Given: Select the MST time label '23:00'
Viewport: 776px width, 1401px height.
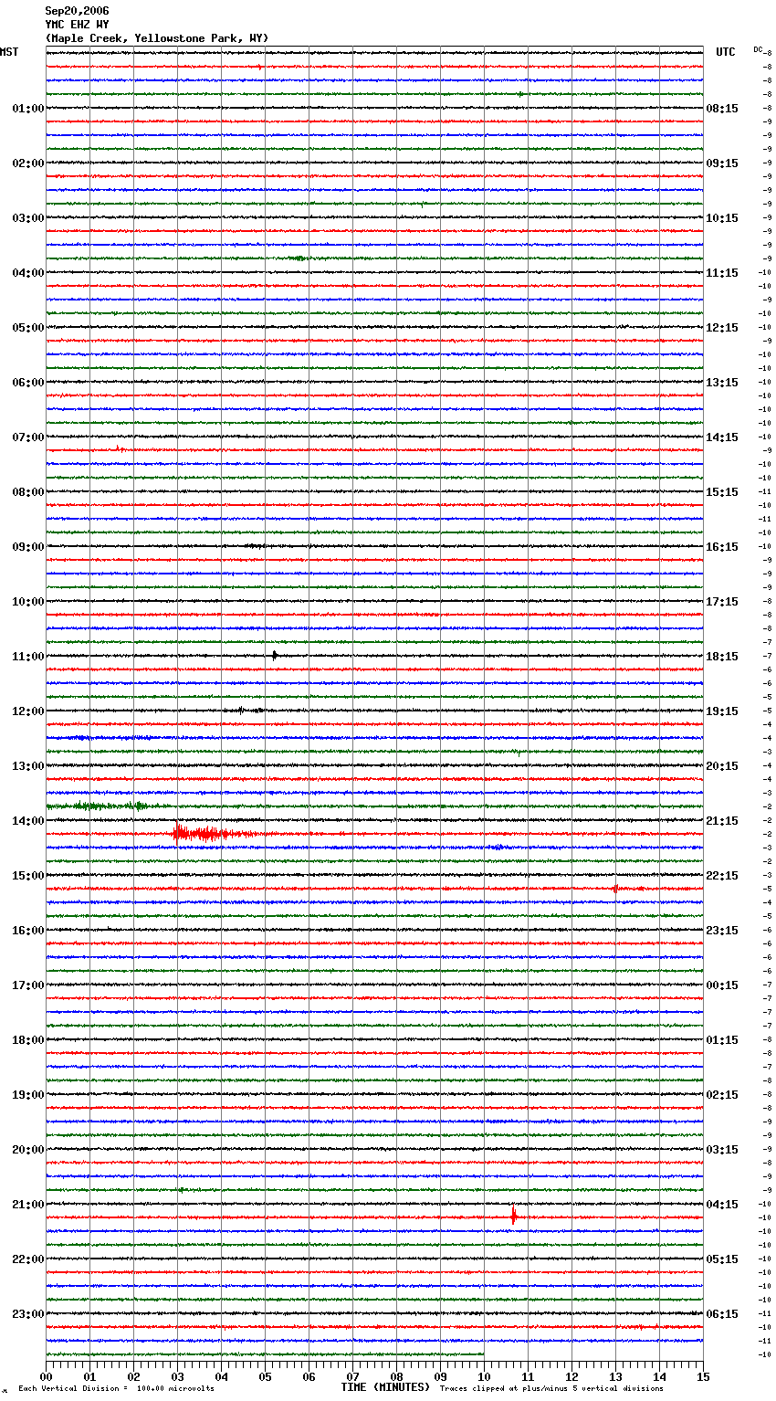Looking at the screenshot, I should (x=28, y=1314).
